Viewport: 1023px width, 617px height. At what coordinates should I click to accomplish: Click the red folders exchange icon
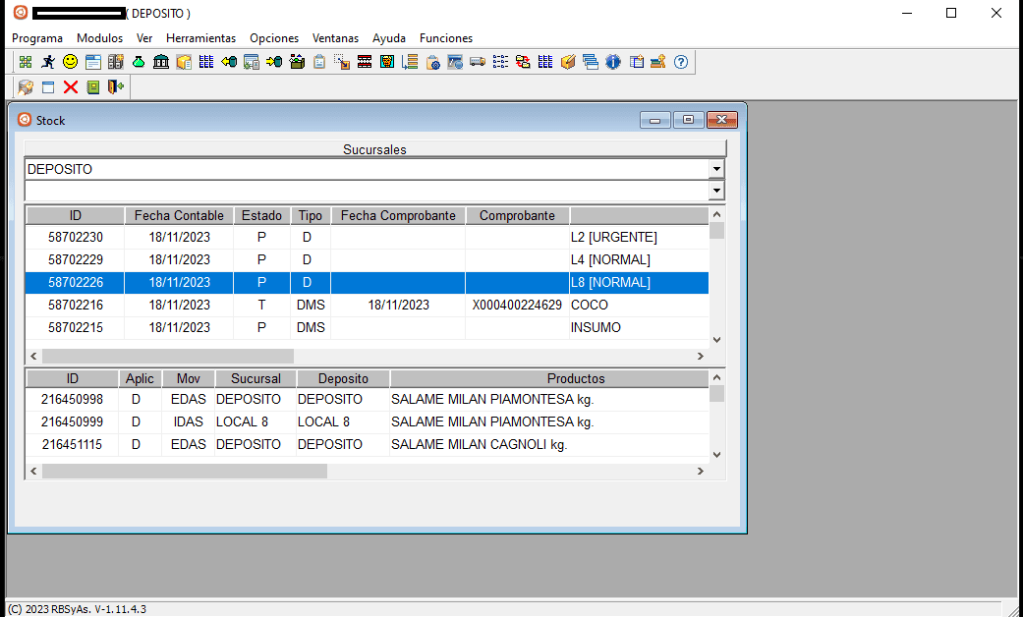pyautogui.click(x=523, y=62)
